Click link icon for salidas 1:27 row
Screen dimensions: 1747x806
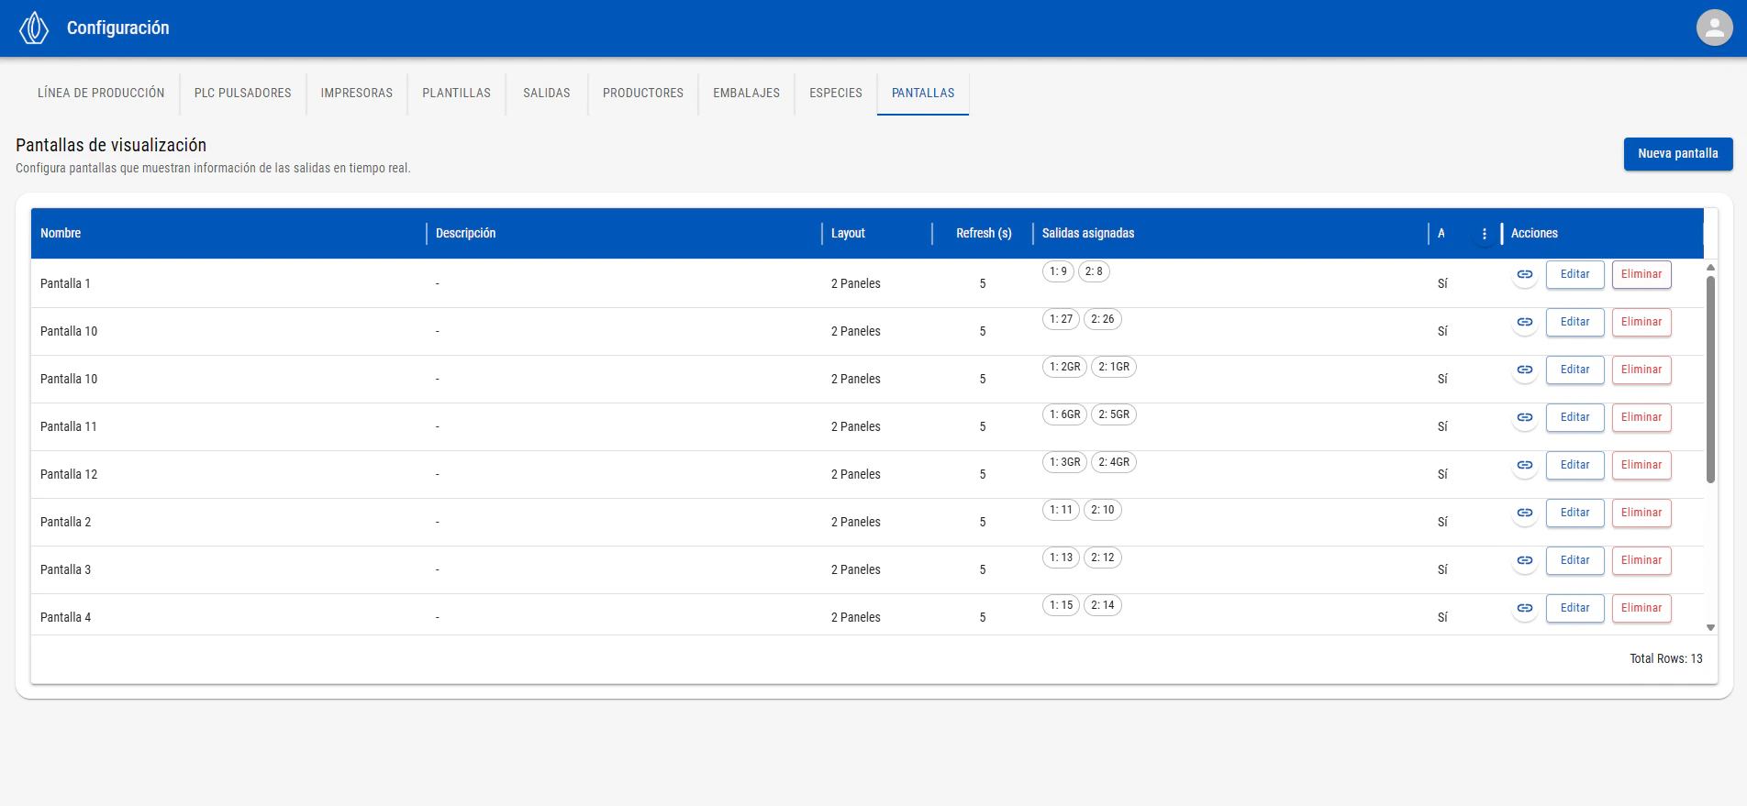[x=1525, y=322]
